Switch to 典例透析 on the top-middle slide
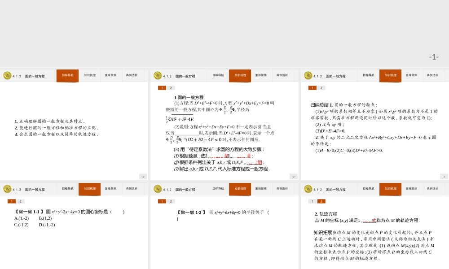The image size is (449, 269). coord(282,75)
